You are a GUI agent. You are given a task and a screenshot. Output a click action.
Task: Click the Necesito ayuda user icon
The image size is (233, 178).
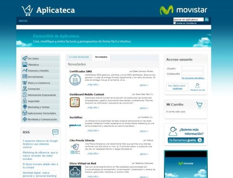tap(197, 86)
